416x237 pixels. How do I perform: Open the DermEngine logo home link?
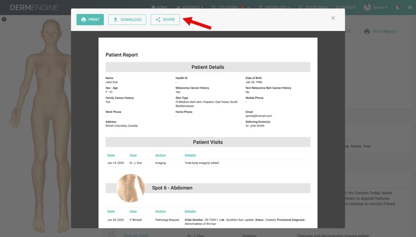click(x=35, y=7)
